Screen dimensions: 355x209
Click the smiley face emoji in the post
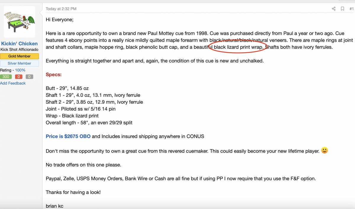325,150
